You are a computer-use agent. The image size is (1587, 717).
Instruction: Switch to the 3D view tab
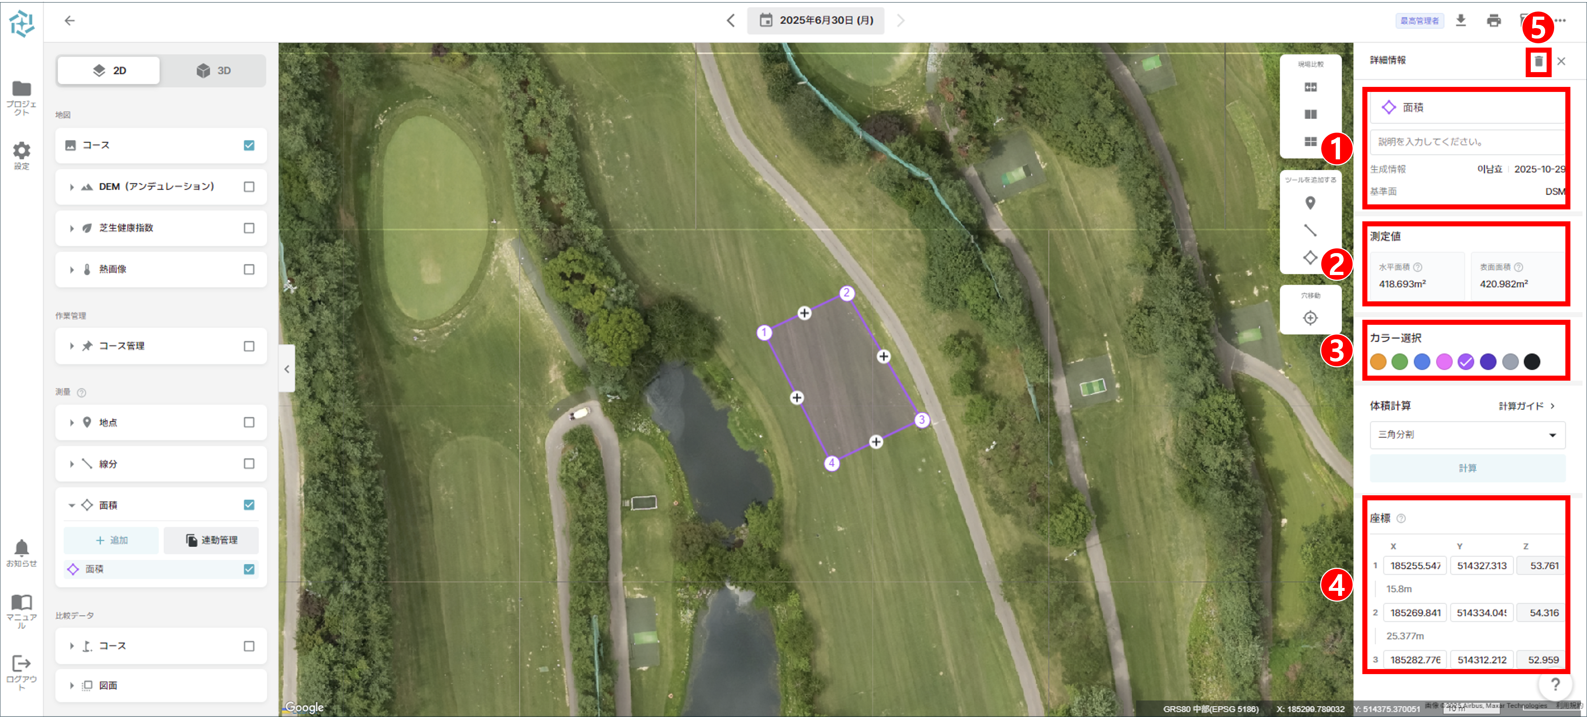click(x=213, y=70)
